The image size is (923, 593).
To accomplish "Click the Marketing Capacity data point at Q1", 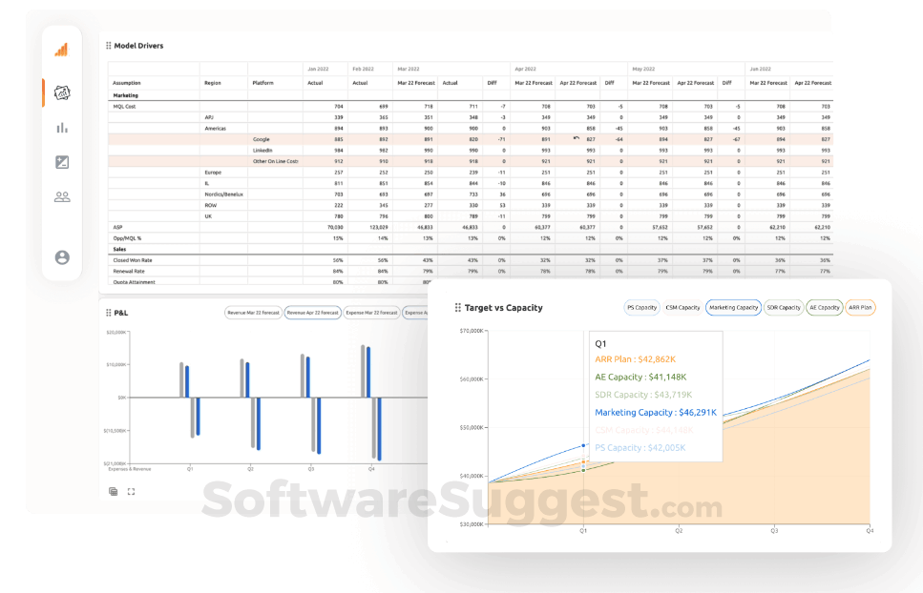I will point(584,444).
